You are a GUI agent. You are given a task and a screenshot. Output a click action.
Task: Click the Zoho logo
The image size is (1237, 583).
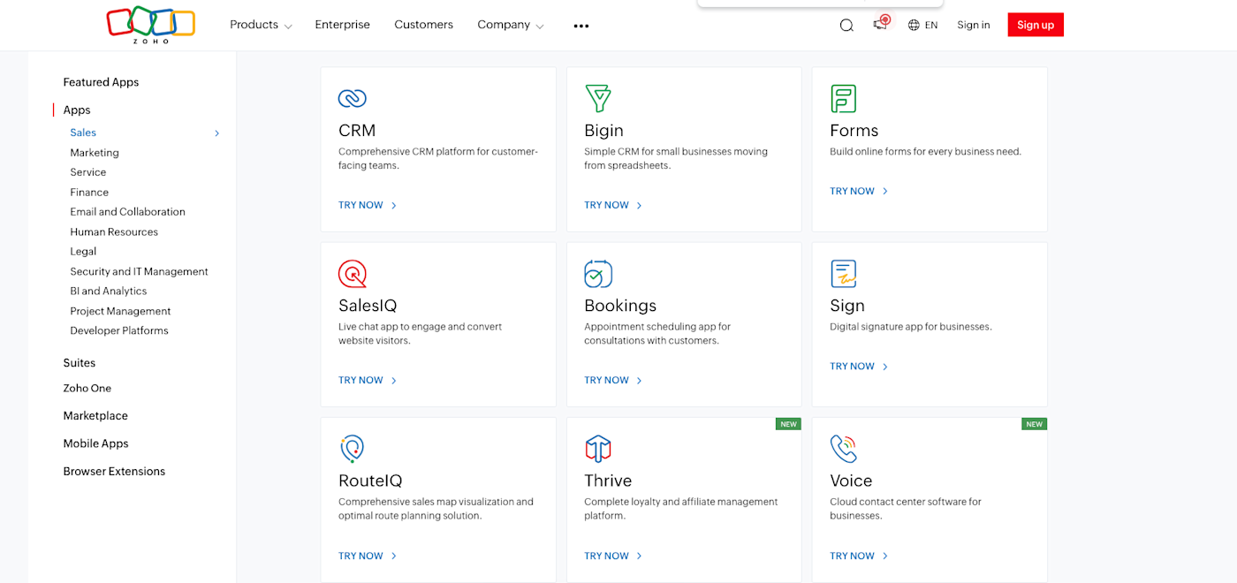point(151,24)
